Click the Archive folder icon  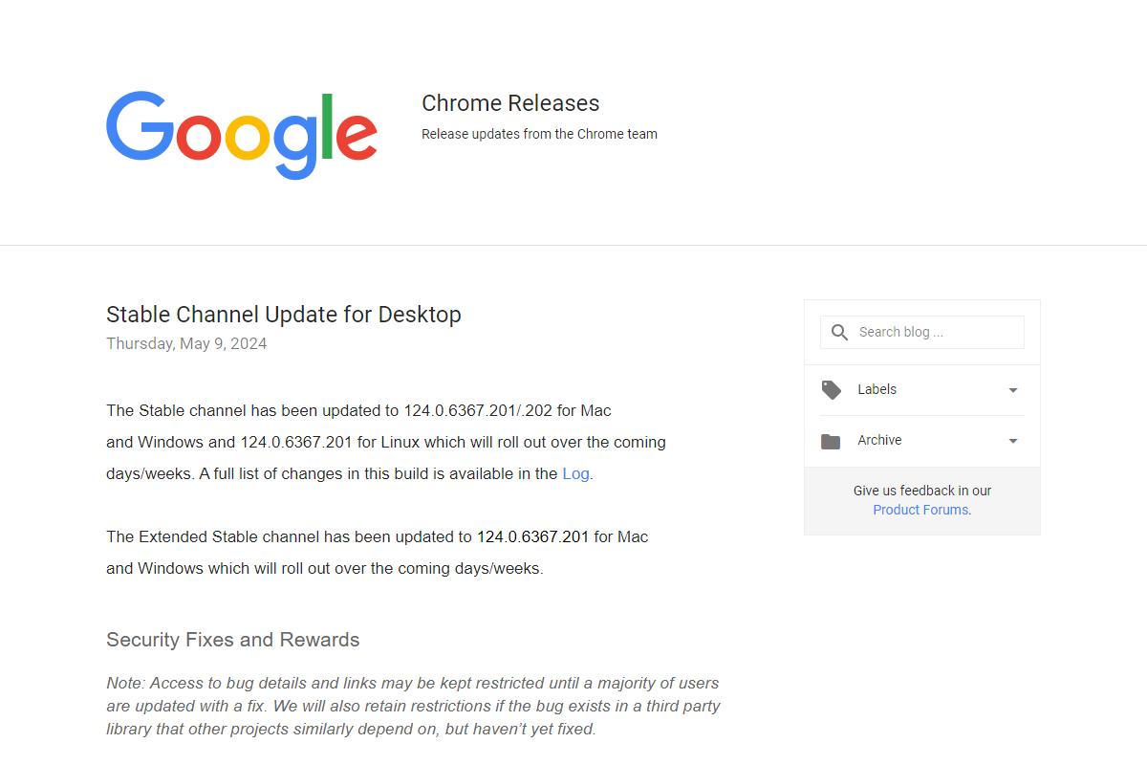[831, 441]
